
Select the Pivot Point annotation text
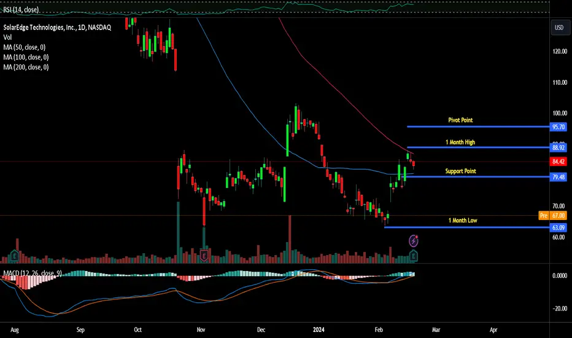point(460,120)
